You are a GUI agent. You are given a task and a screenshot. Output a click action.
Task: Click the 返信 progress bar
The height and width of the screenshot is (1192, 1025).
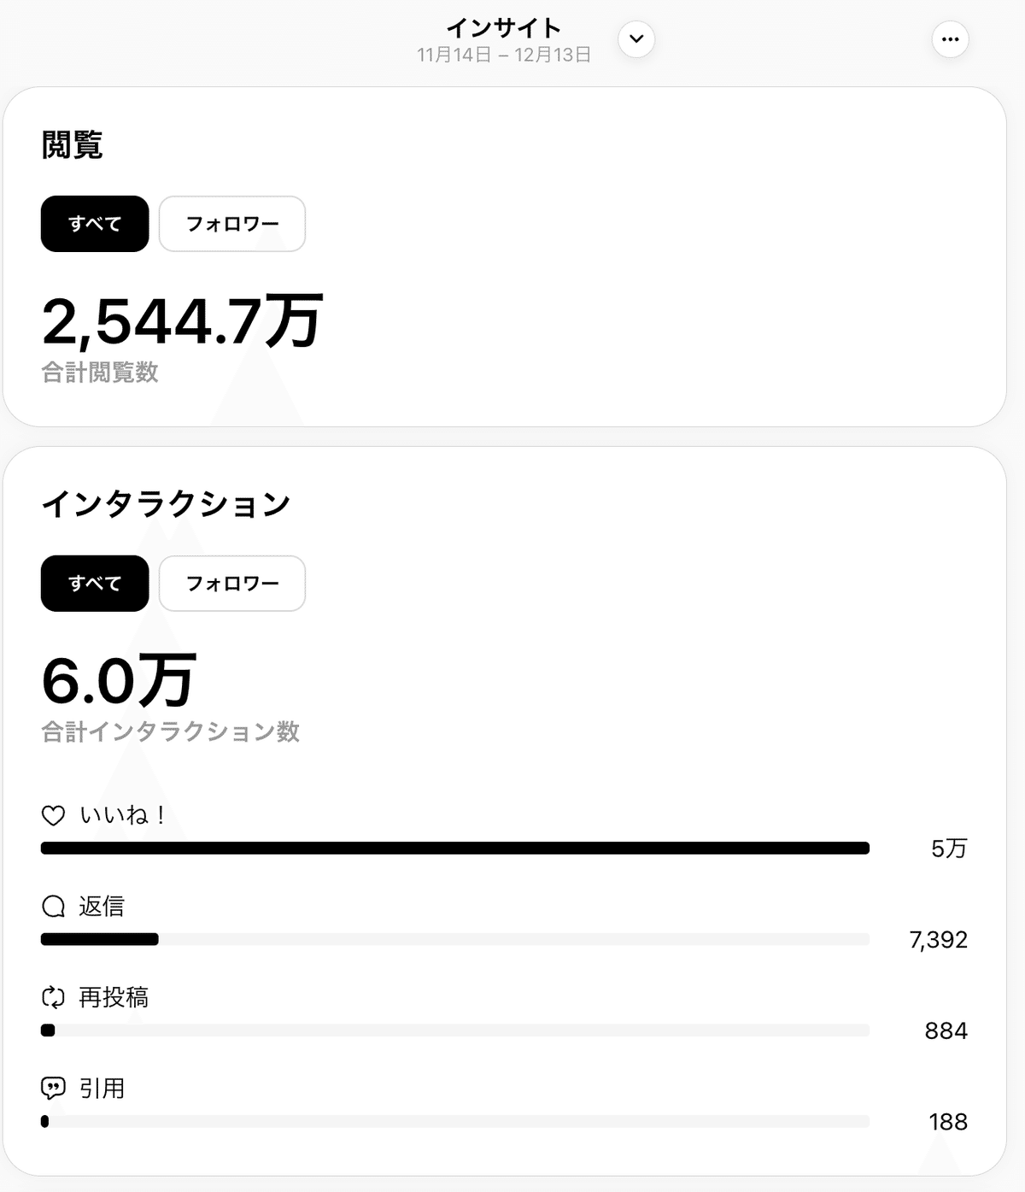click(x=454, y=939)
